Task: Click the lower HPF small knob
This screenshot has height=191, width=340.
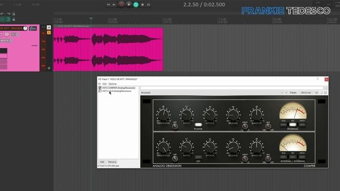Action: 175,159
